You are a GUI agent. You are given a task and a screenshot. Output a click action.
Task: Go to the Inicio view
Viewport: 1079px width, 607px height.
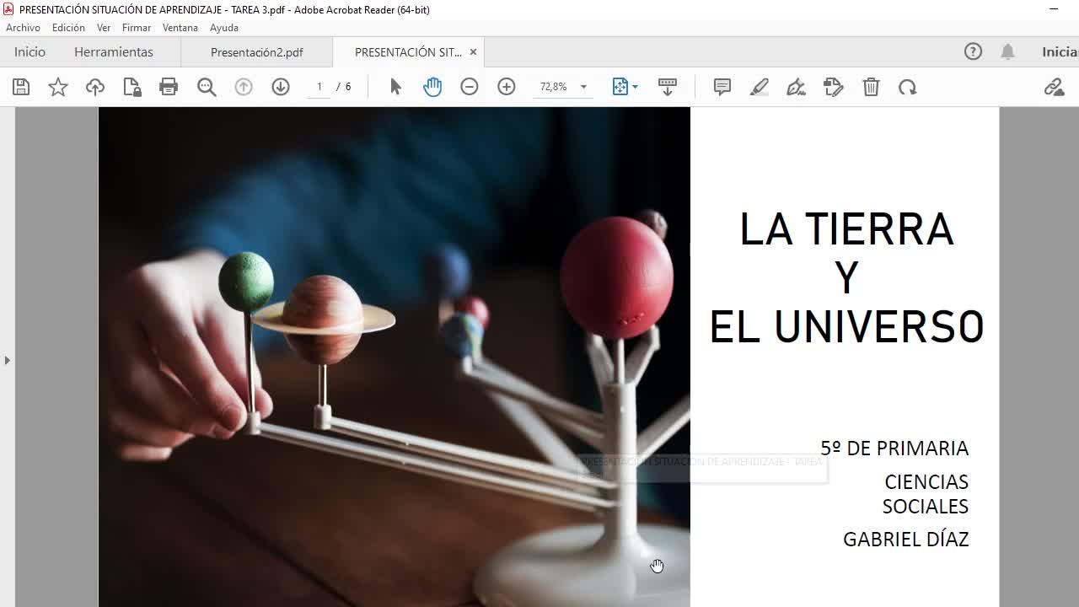[x=30, y=52]
